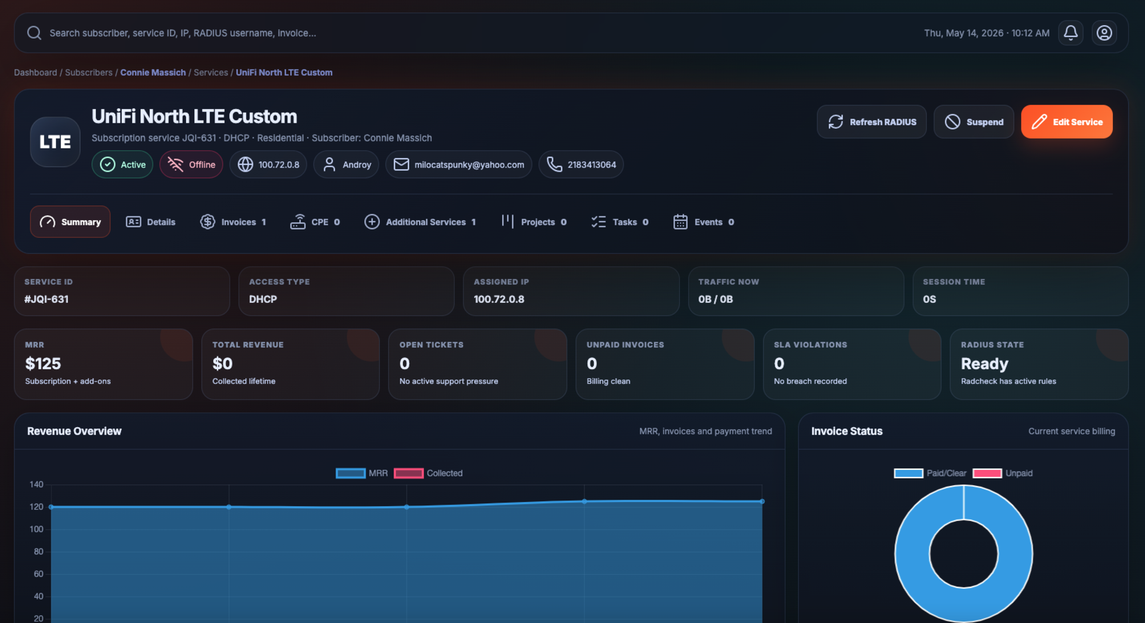The width and height of the screenshot is (1145, 623).
Task: Click the Refresh RADIUS rotate icon
Action: click(835, 122)
